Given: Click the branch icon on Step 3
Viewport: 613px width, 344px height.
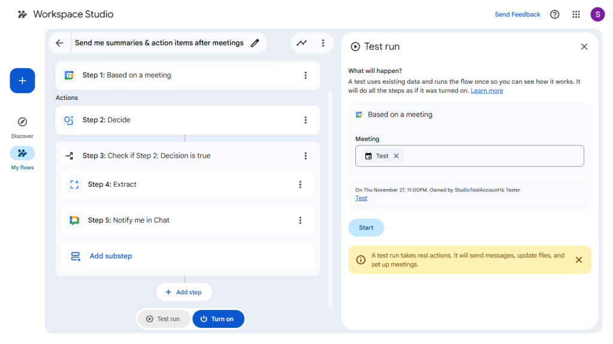Looking at the screenshot, I should pos(69,156).
